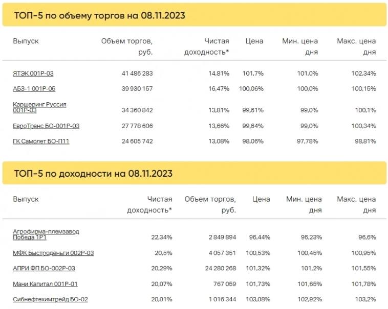Screen dimensions: 388x309
Task: Click the 103,08% price cell
Action: (x=260, y=299)
